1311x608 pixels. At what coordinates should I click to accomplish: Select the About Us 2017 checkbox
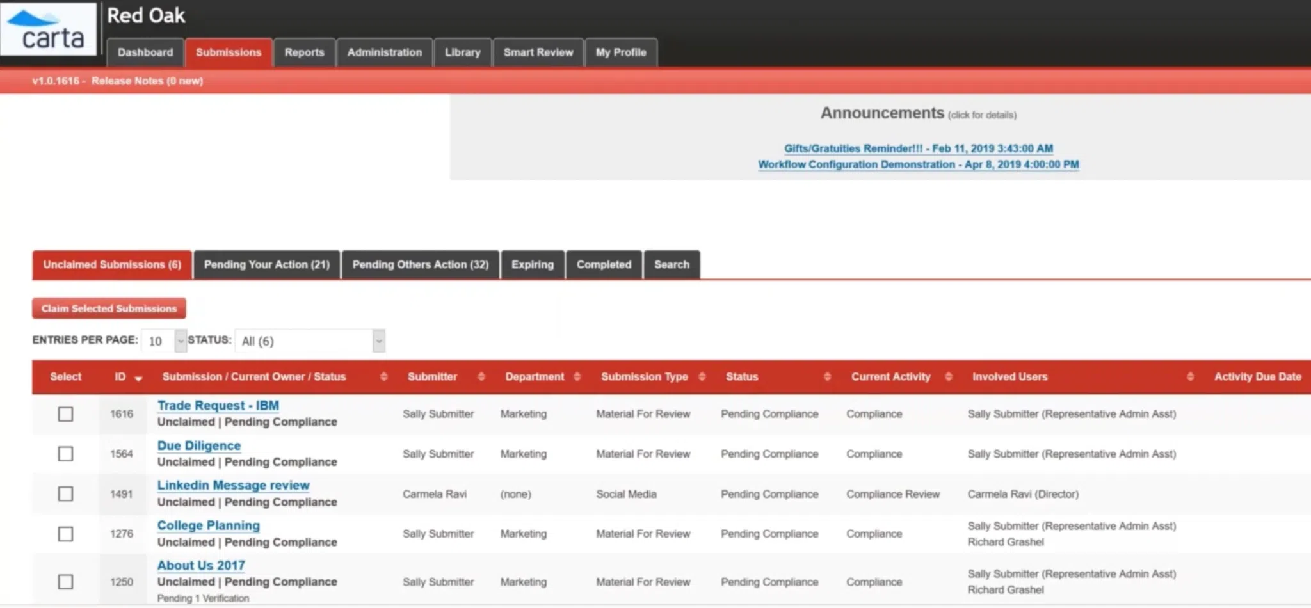[x=65, y=582]
